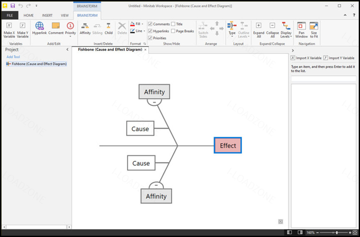The image size is (360, 237).
Task: Insert an Affinity with the ribbon button
Action: [x=85, y=28]
